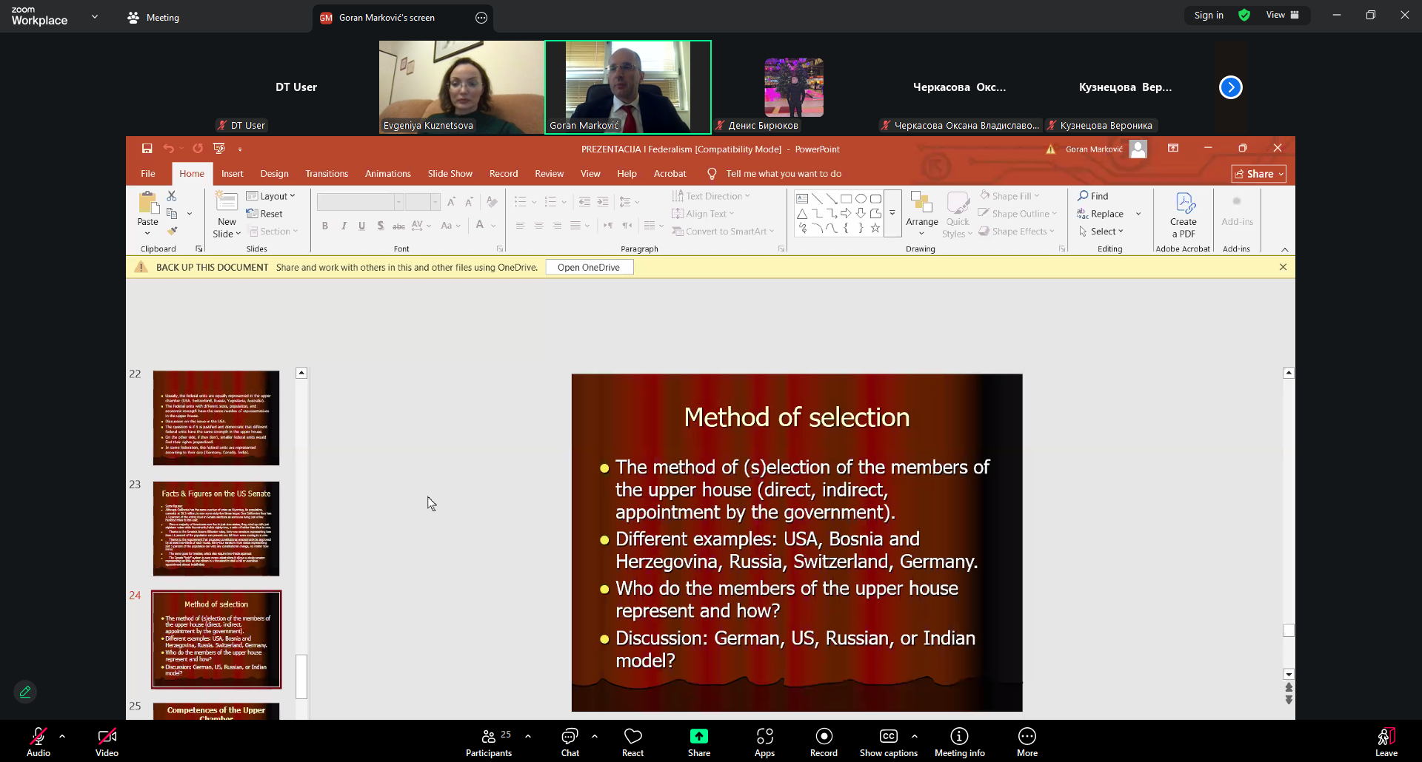
Task: Open the Apps icon in Zoom toolbar
Action: click(764, 741)
